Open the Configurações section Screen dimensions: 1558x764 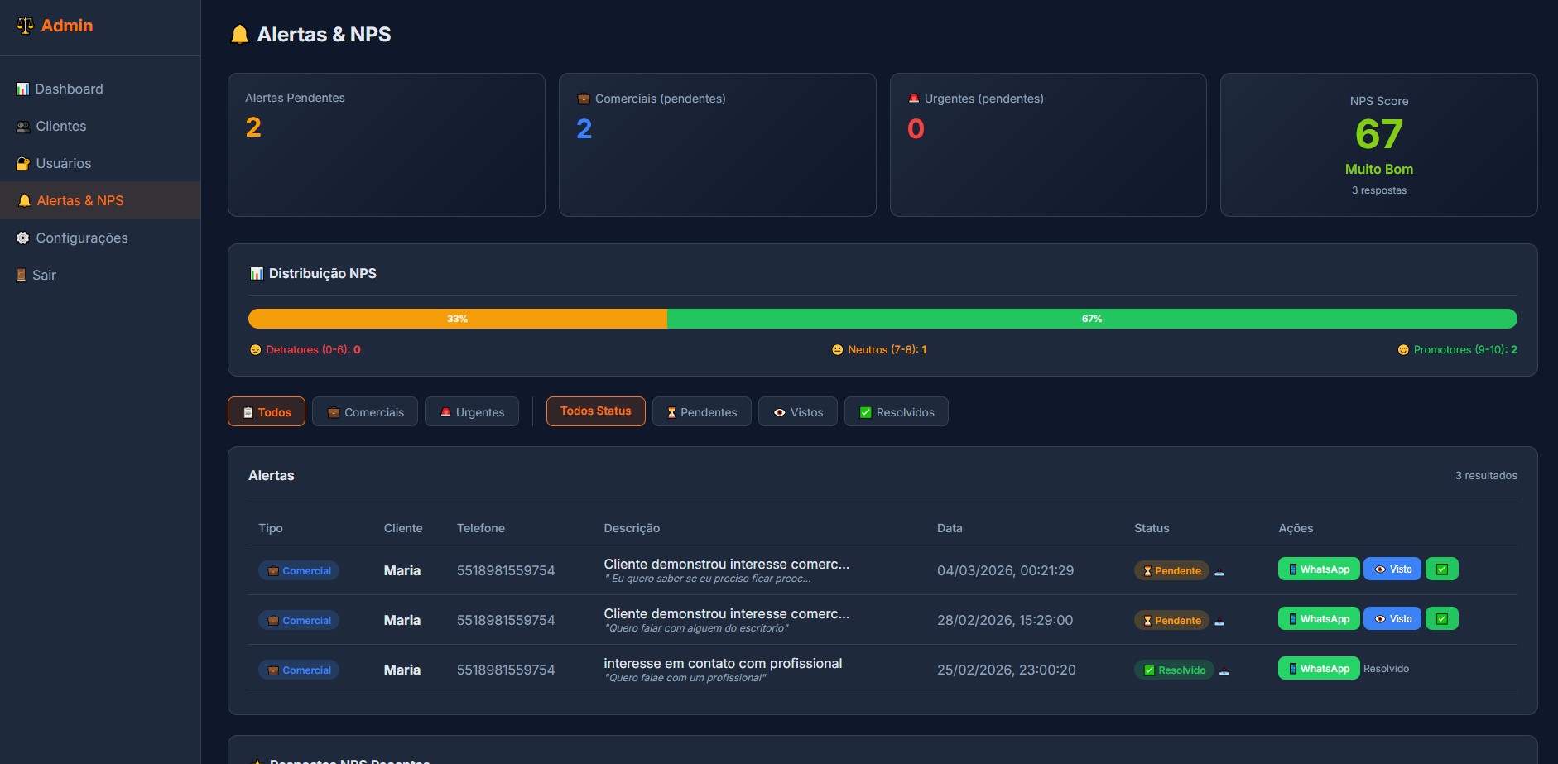pos(81,238)
